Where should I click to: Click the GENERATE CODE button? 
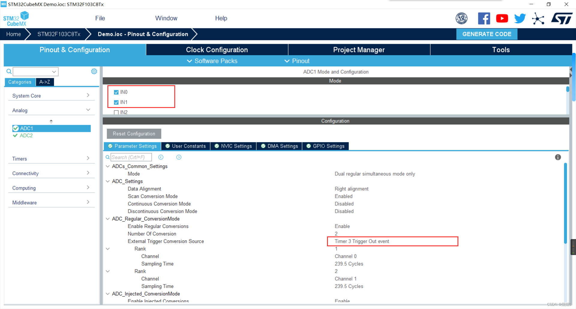[487, 34]
